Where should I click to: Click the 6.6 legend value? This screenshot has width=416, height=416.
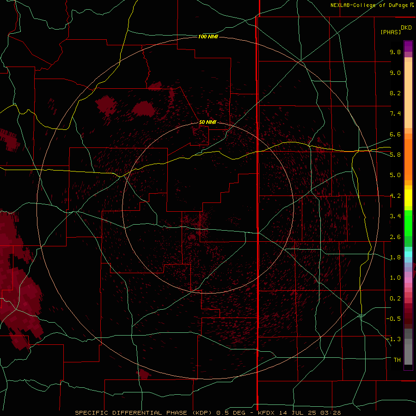(x=395, y=134)
